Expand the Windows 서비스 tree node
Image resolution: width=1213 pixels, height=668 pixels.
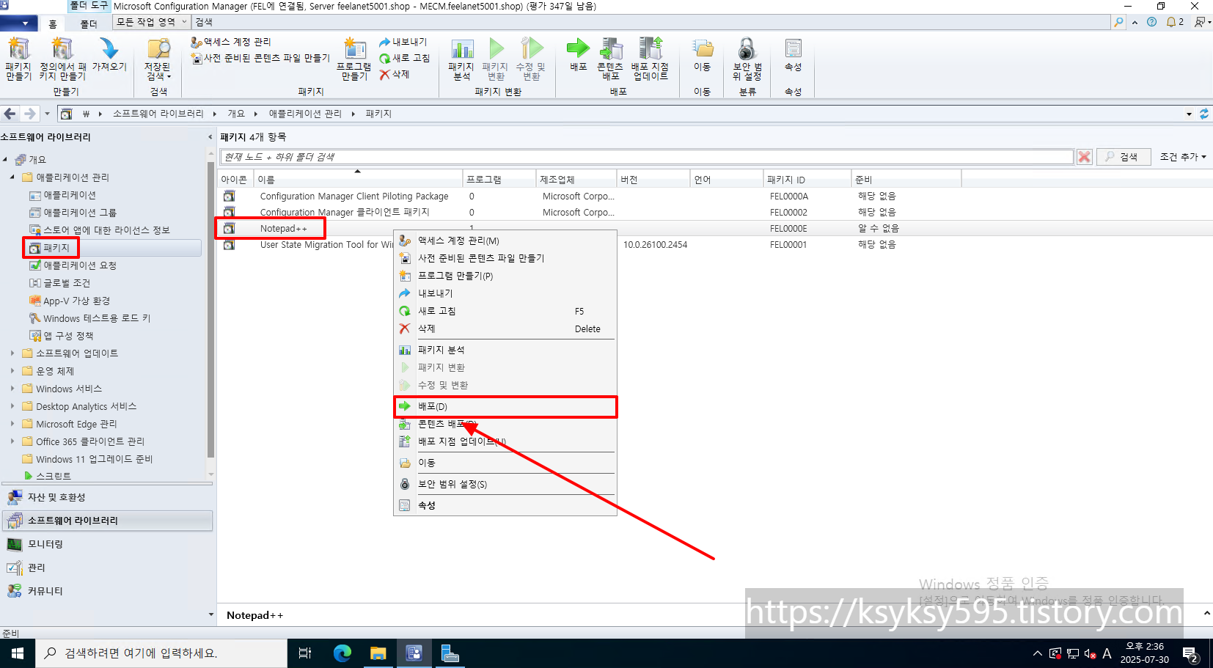[x=12, y=388]
